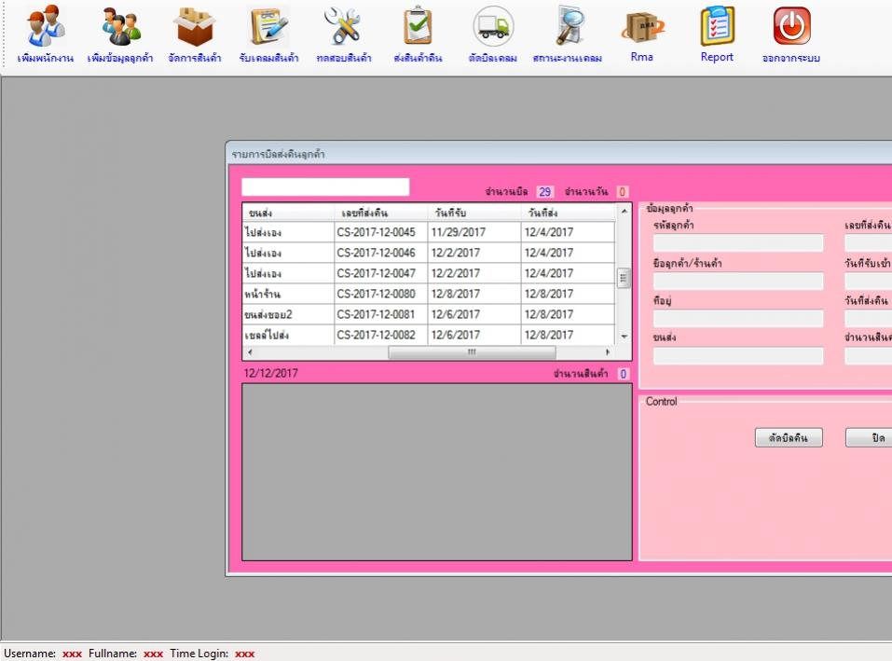Open the Rma box icon
The width and height of the screenshot is (892, 661).
tap(641, 34)
